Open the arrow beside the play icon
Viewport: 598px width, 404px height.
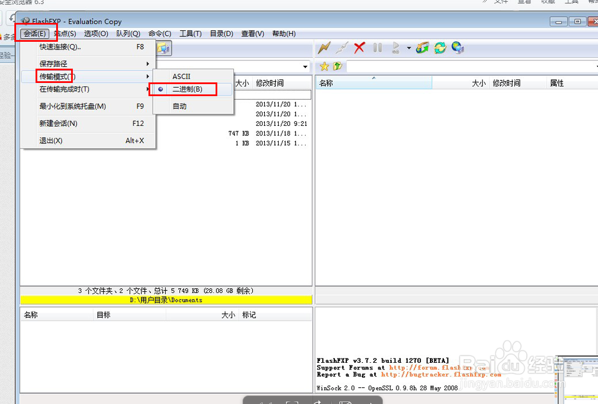coord(409,48)
